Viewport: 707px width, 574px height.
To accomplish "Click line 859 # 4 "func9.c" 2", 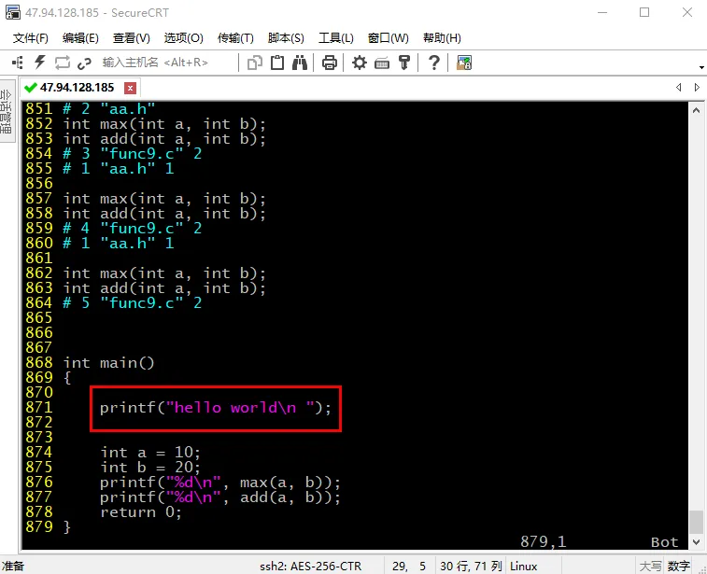I will tap(132, 228).
